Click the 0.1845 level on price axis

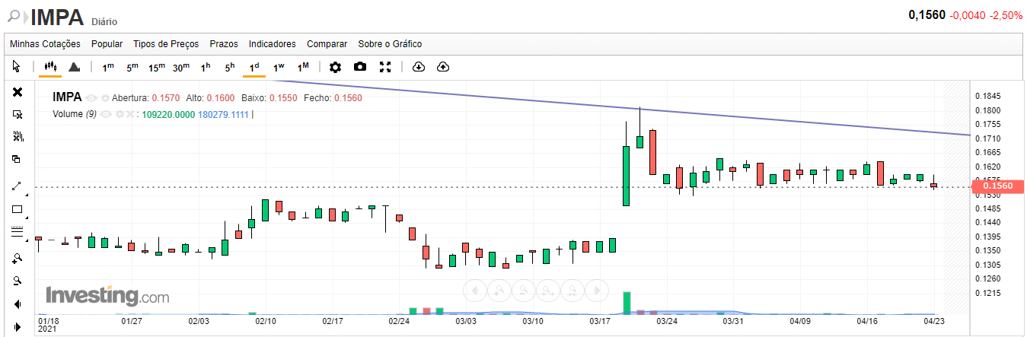[x=990, y=97]
